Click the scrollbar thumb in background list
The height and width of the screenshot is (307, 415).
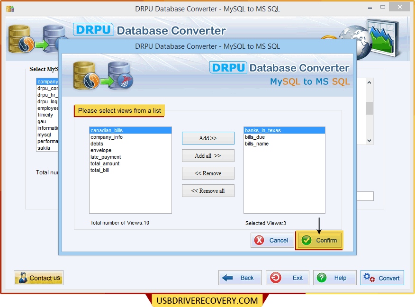point(369,108)
